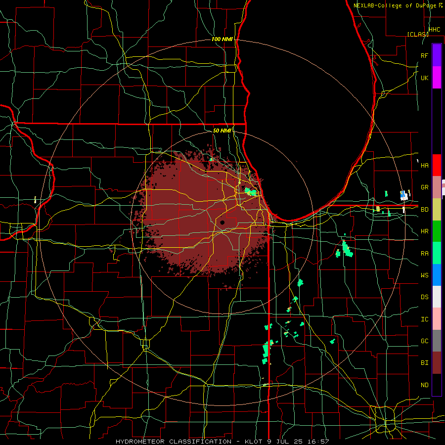The image size is (445, 445).
Task: Click the magenta UK legend swatch
Action: (437, 78)
